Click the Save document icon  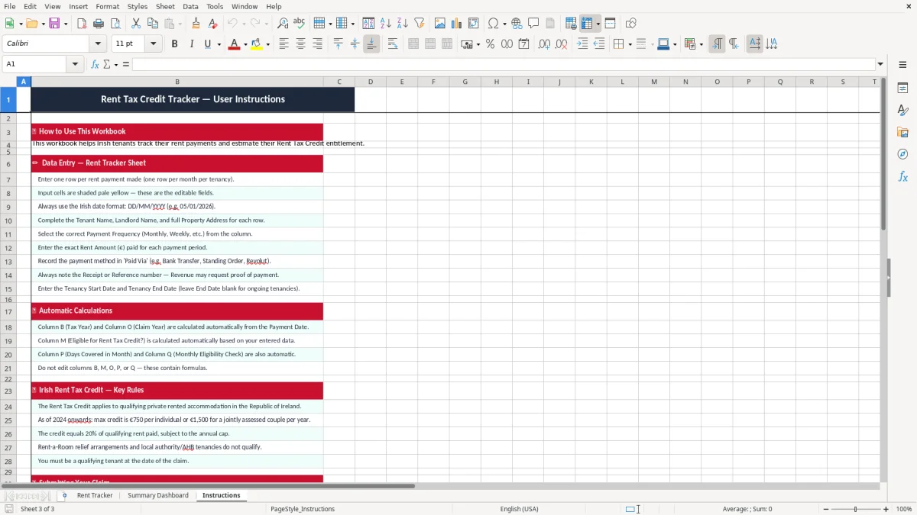click(54, 23)
